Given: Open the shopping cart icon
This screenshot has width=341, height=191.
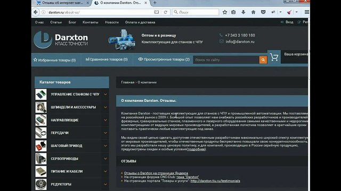Looking at the screenshot, I should (274, 57).
